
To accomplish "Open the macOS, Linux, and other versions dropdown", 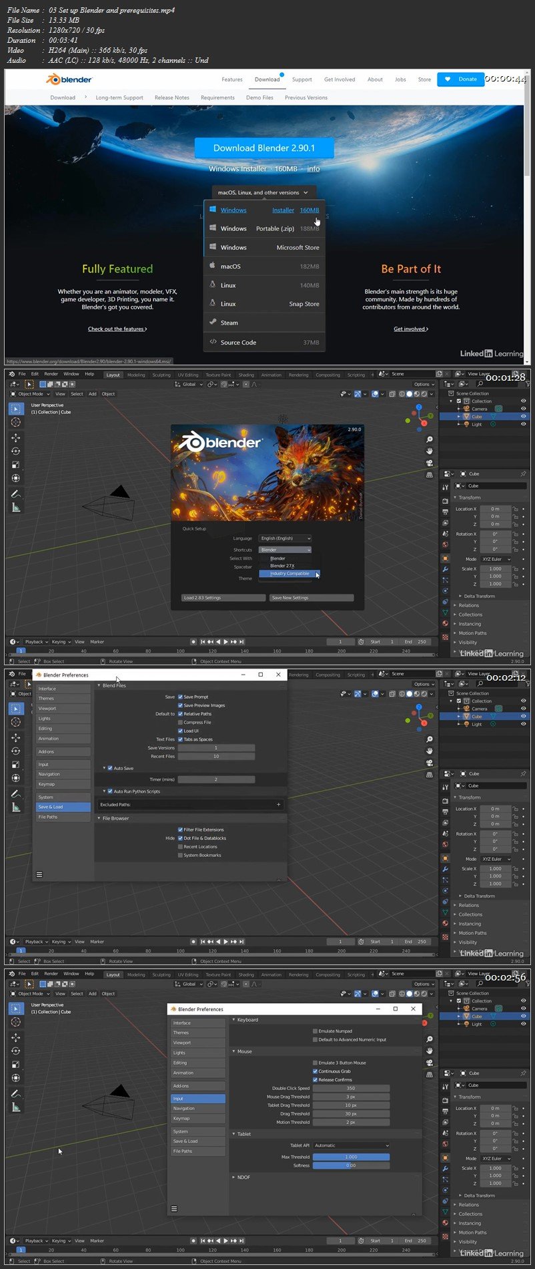I will coord(263,192).
